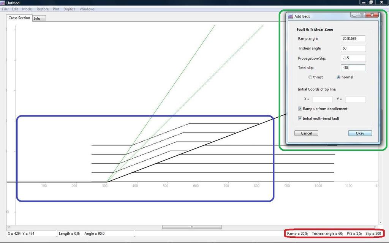
Task: Toggle Ramp up from decollement checkbox
Action: [300, 109]
